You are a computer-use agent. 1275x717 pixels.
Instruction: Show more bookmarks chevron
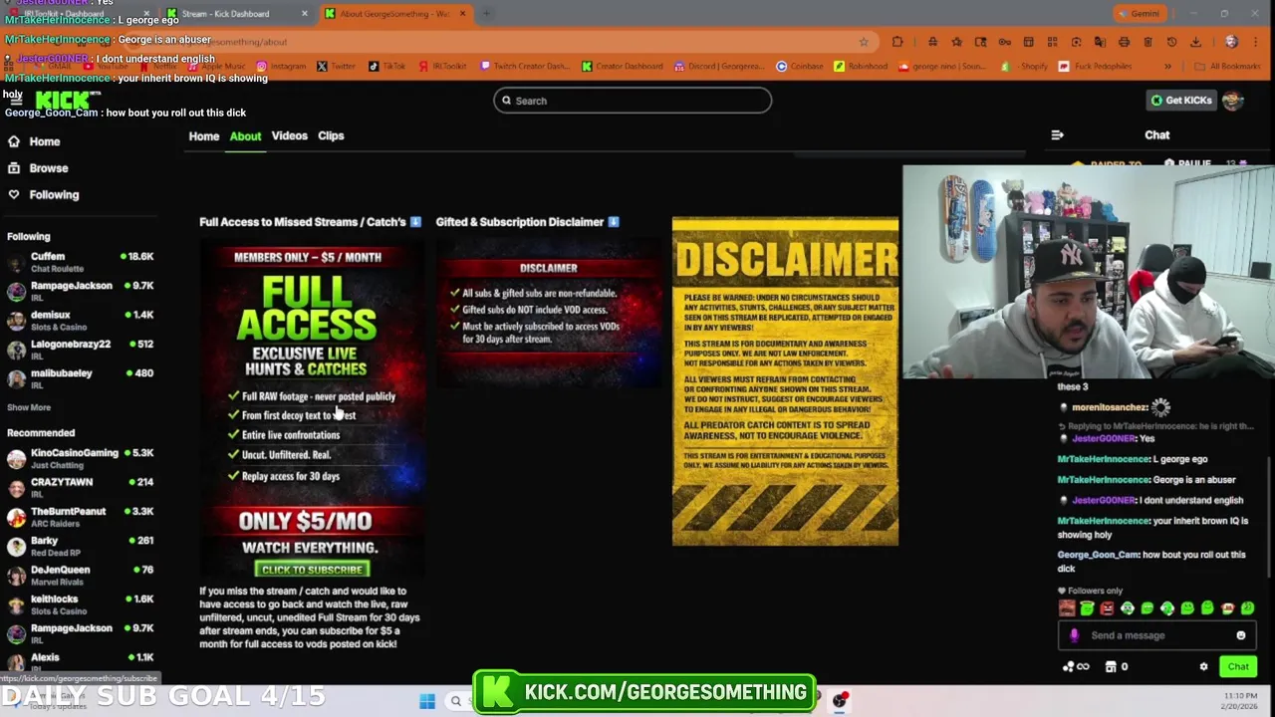pyautogui.click(x=1167, y=67)
